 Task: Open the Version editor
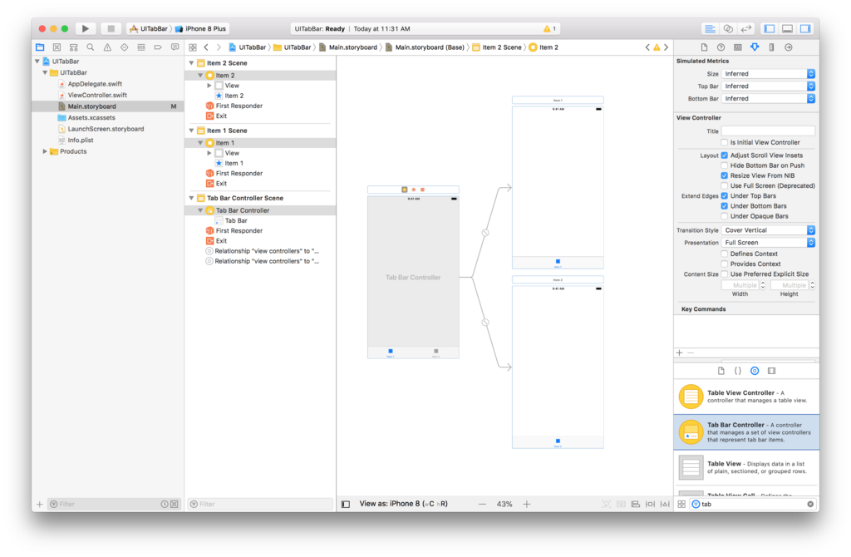[x=746, y=28]
